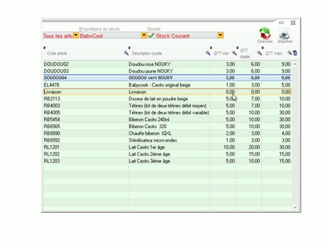325x244 pixels.
Task: Click the QTT min column header
Action: tap(221, 54)
